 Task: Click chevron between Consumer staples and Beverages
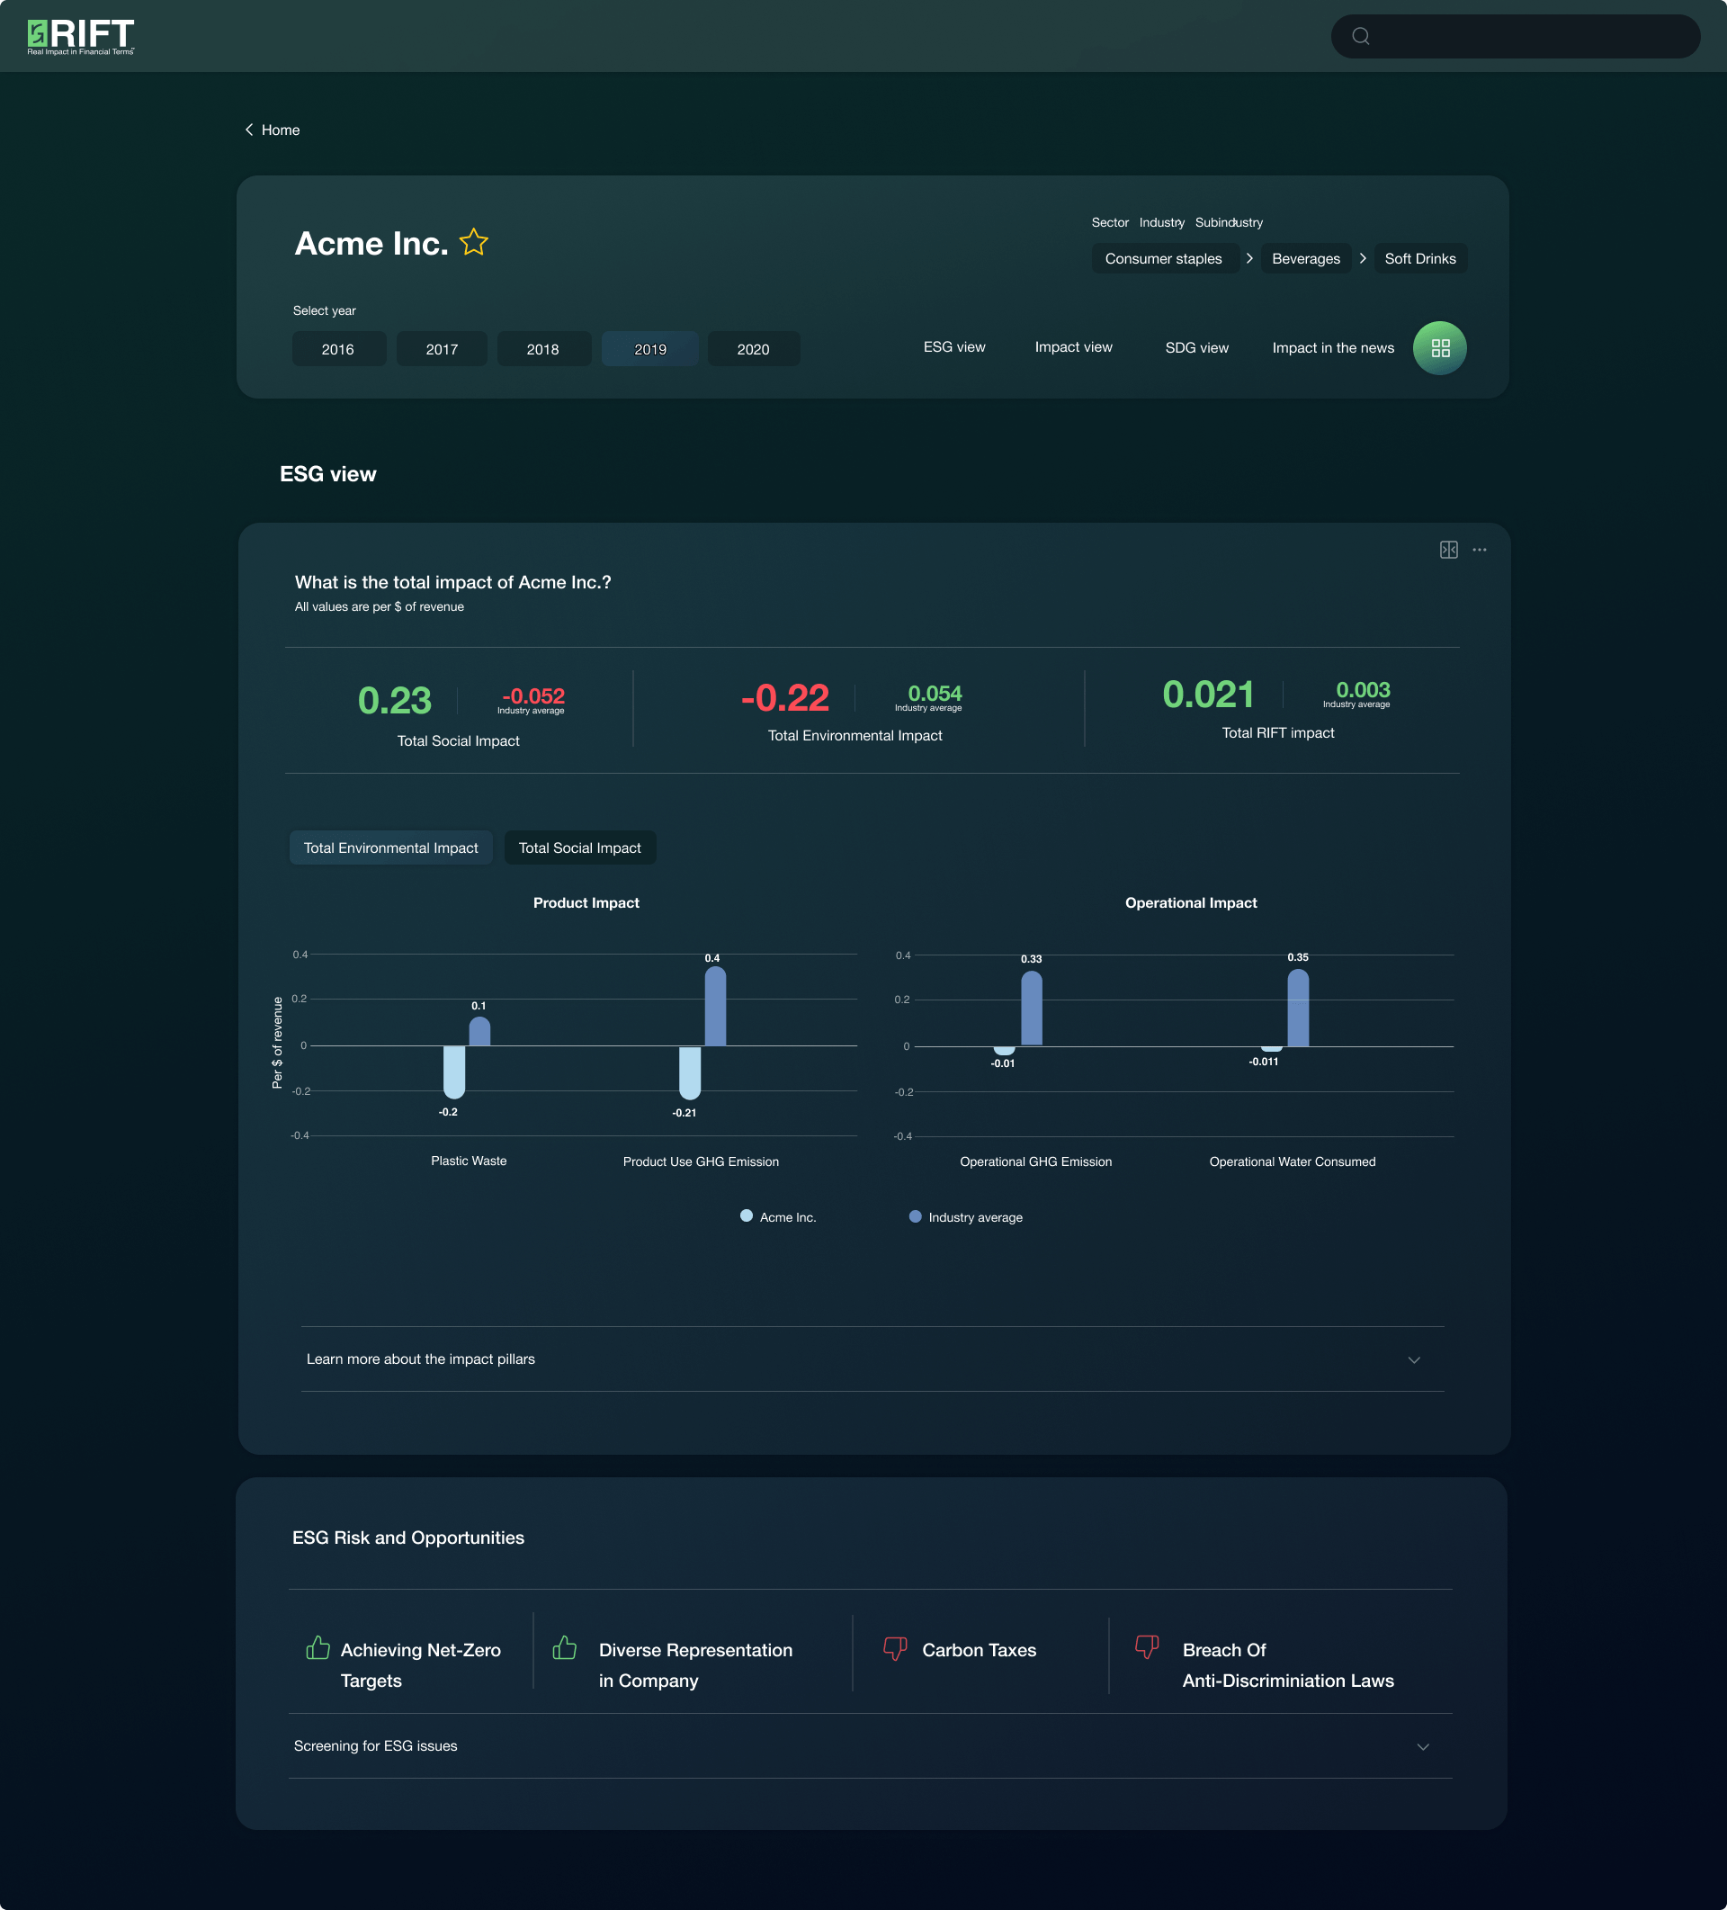click(x=1249, y=257)
